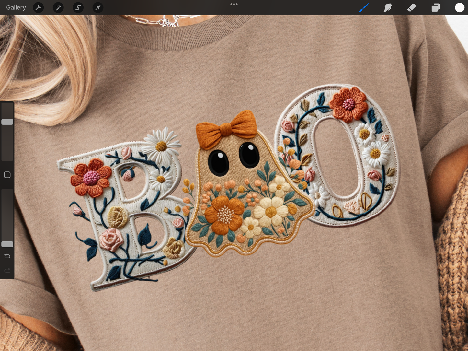Tap the square Modify button in sidebar

pyautogui.click(x=7, y=175)
